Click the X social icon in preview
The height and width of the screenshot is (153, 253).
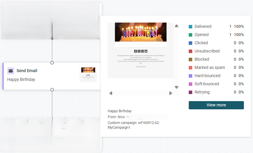[139, 51]
